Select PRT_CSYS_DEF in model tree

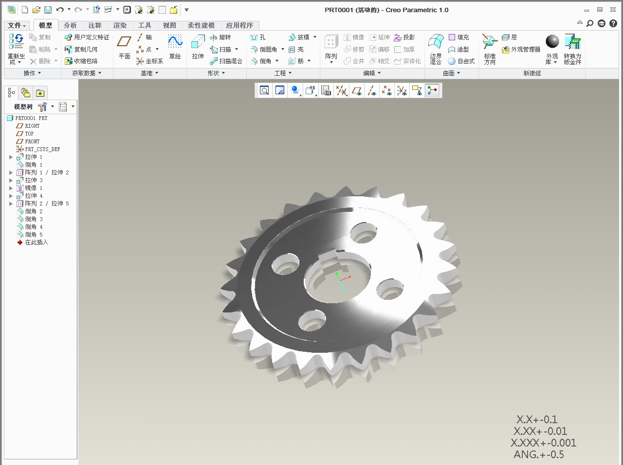click(38, 149)
